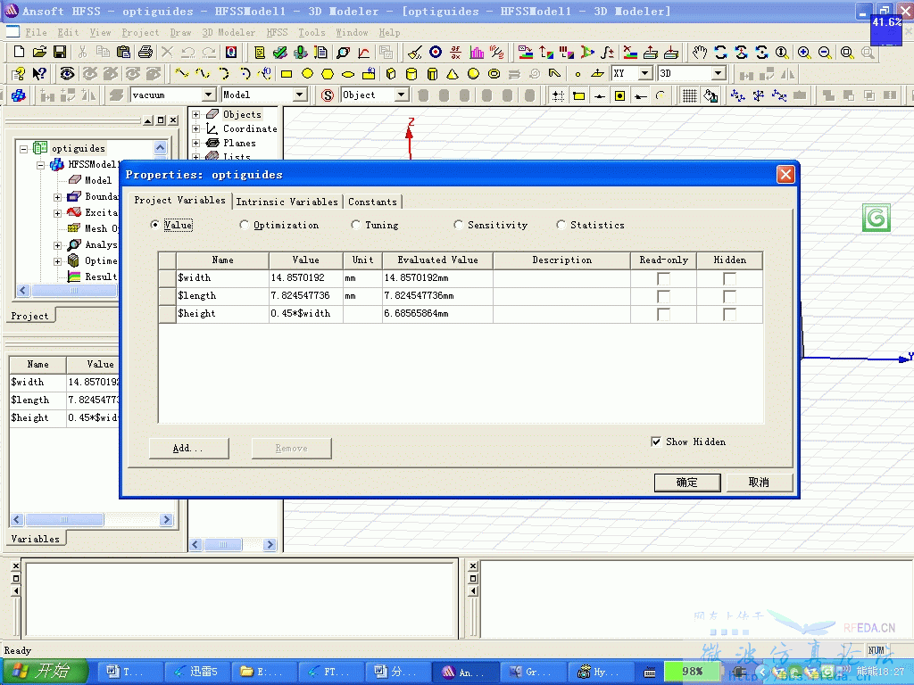Open the Draw menu
Viewport: 914px width, 685px height.
(180, 33)
